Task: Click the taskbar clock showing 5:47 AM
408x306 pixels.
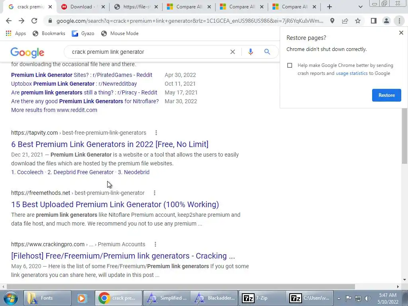Action: click(x=388, y=298)
